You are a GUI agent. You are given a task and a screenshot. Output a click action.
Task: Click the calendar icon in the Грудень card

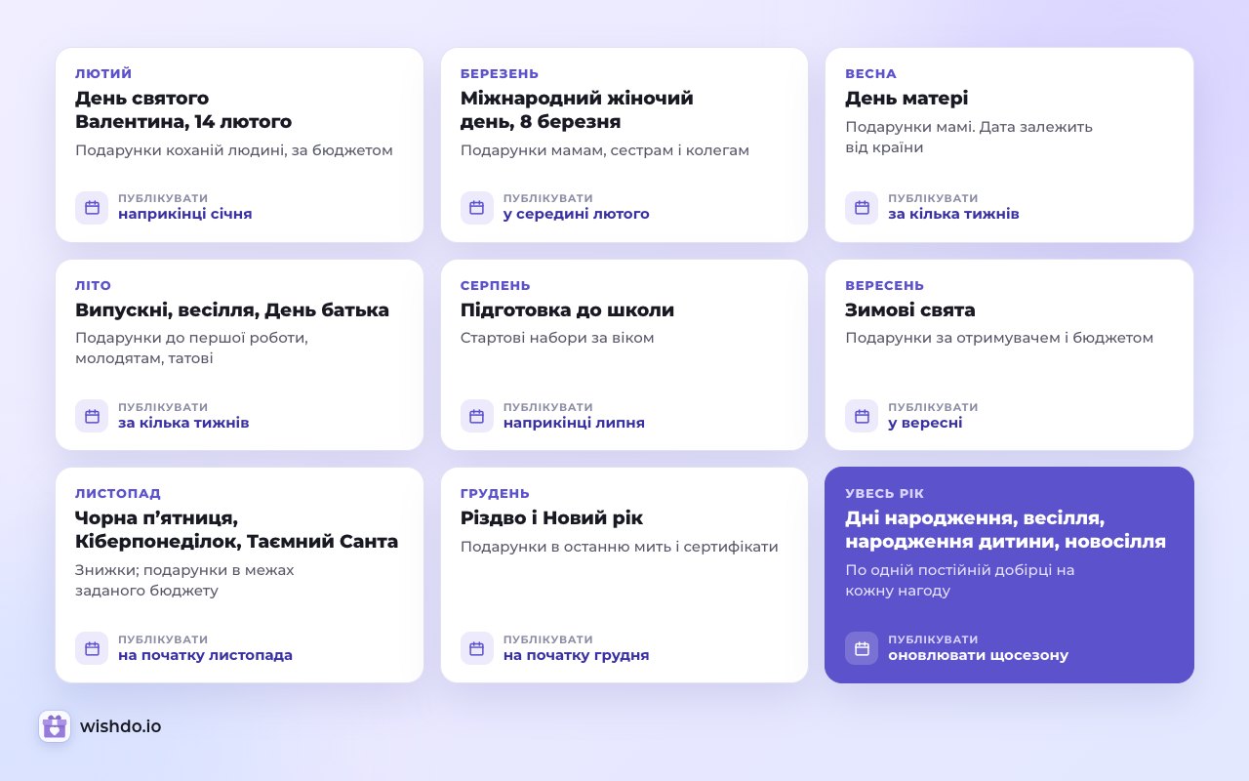[x=477, y=648]
